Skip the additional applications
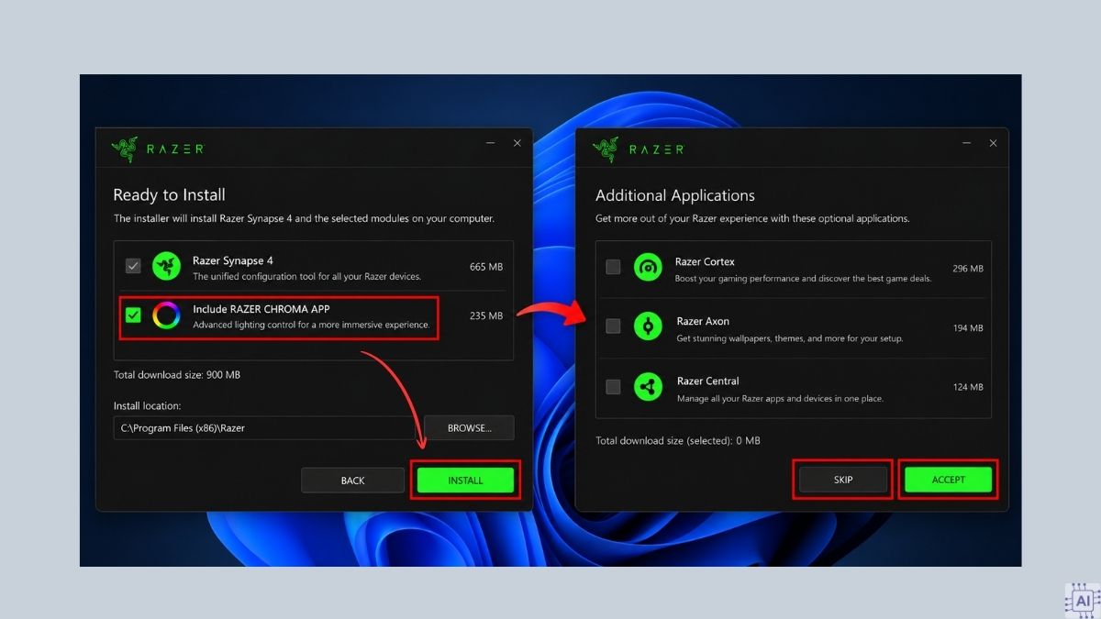This screenshot has width=1101, height=619. pos(843,480)
